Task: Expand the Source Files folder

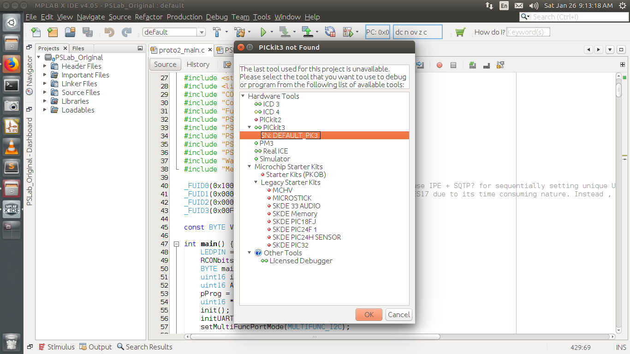Action: pyautogui.click(x=45, y=93)
